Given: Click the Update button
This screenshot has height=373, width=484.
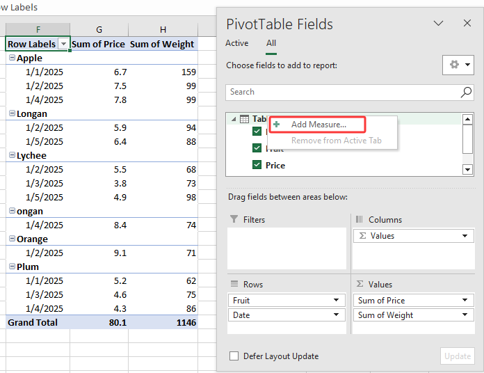Looking at the screenshot, I should click(x=457, y=356).
